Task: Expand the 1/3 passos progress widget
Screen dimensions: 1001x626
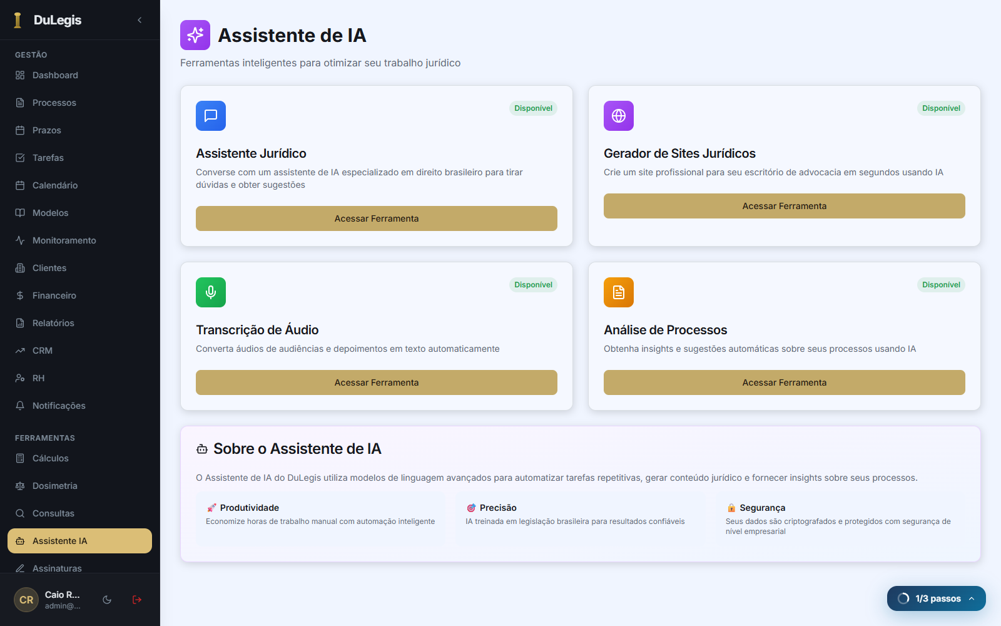Action: [937, 598]
